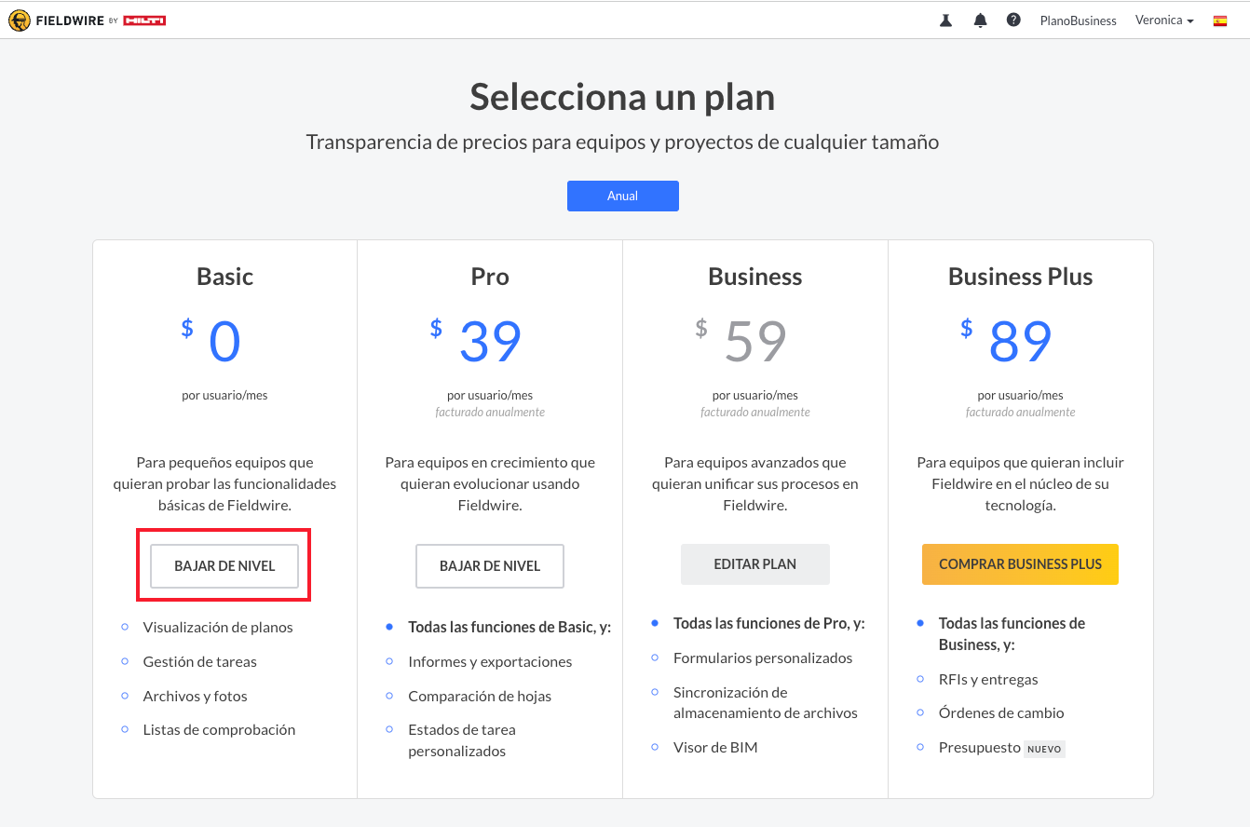The width and height of the screenshot is (1250, 827).
Task: Click the help question mark icon
Action: pos(1013,20)
